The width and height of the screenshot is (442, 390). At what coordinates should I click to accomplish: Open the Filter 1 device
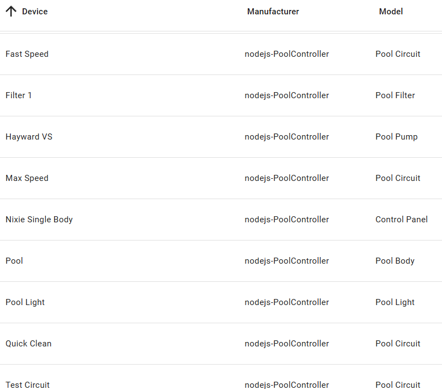(x=19, y=95)
